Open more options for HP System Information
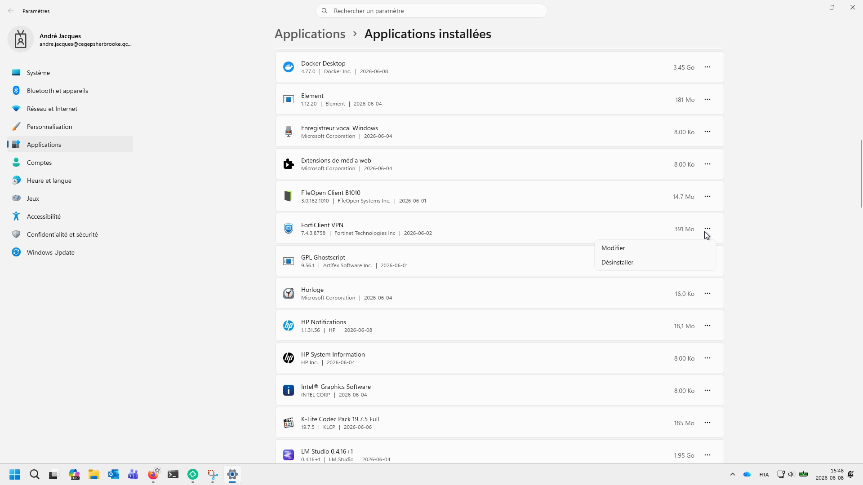Screen dimensions: 863x485 tap(707, 358)
